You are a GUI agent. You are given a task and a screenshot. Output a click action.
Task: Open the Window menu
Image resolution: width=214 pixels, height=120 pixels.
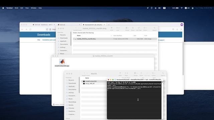(x=33, y=8)
